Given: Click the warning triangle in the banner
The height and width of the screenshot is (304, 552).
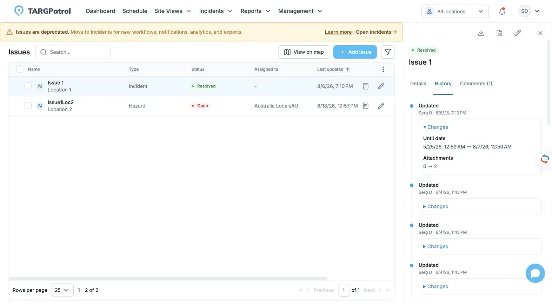Looking at the screenshot, I should (9, 32).
